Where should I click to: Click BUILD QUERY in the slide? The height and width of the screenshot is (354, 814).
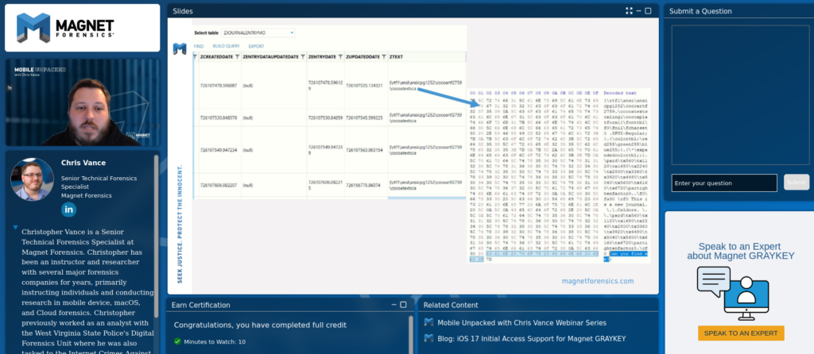pos(226,46)
